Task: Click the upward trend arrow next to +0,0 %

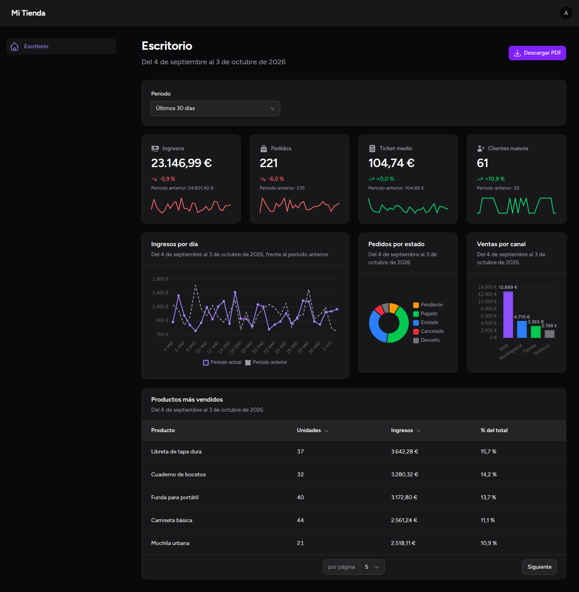Action: point(371,179)
